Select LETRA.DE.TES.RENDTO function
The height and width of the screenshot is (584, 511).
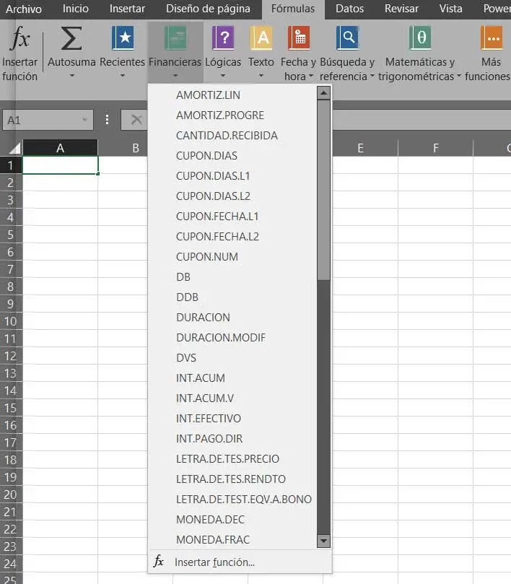(x=232, y=479)
